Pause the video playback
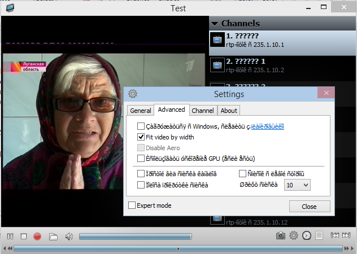The height and width of the screenshot is (254, 357). pos(10,236)
